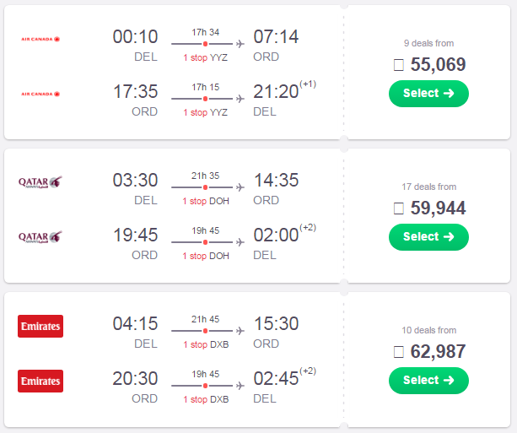
Task: Select the Emirates 62,987 deal
Action: 428,381
